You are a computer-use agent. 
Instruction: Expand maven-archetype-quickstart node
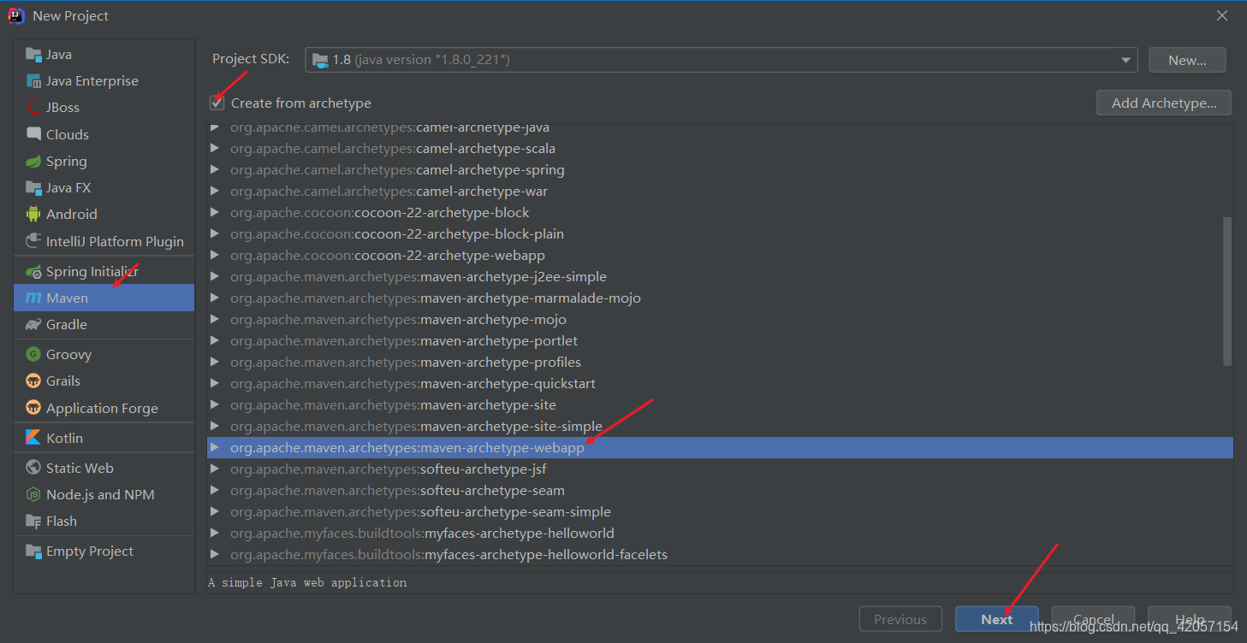[215, 384]
